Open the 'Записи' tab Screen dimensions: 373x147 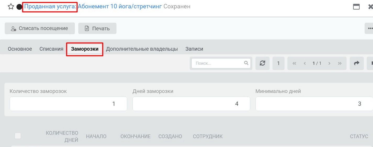[194, 49]
